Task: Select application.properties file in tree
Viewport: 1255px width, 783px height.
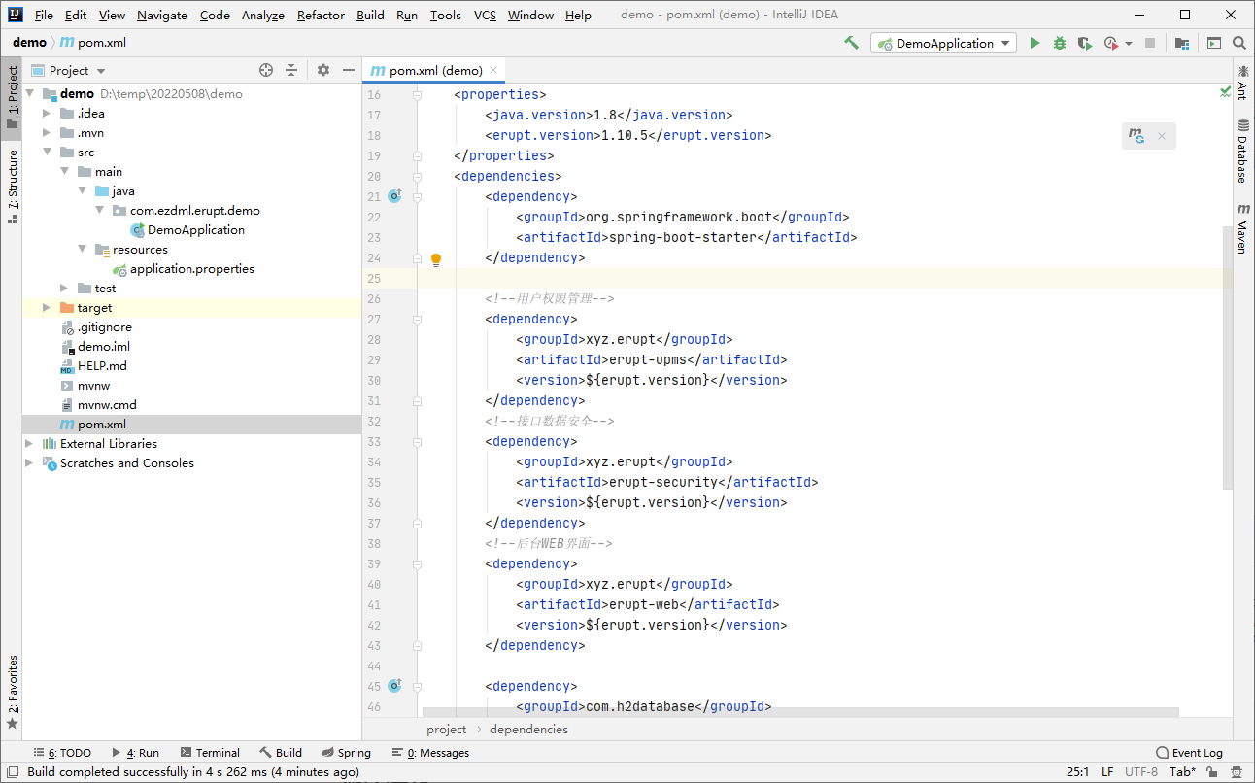Action: (x=191, y=269)
